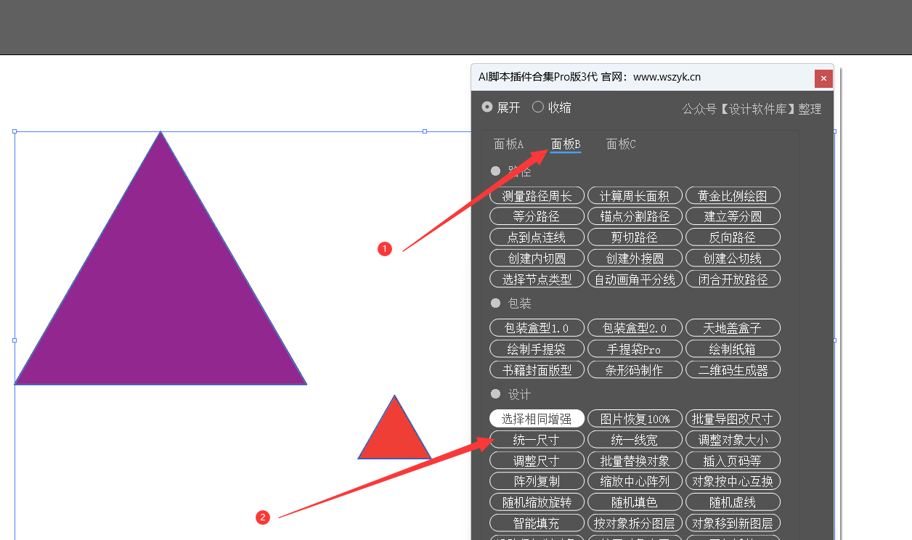Run the 点到点连线 script
This screenshot has height=540, width=912.
[x=537, y=237]
